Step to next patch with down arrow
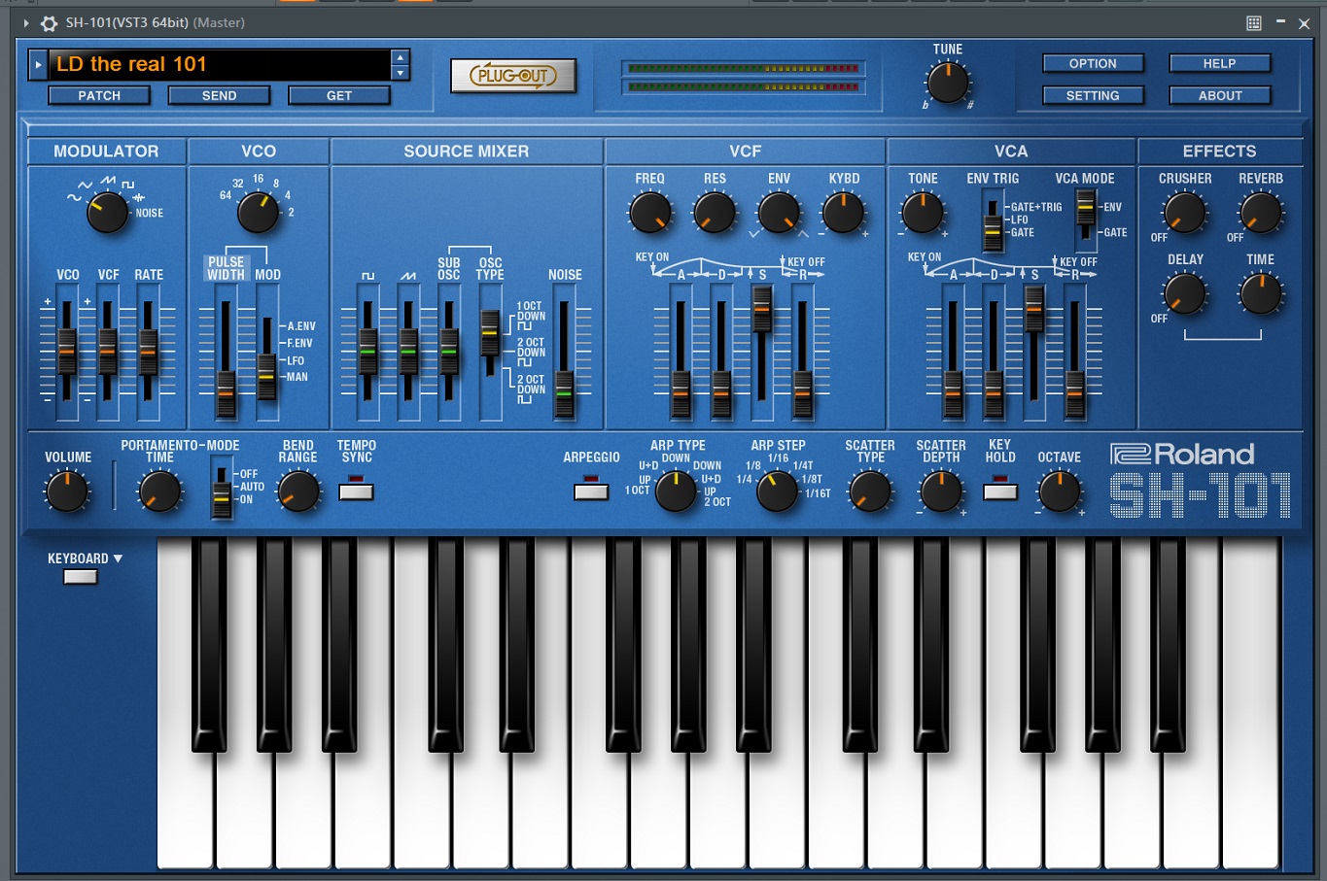The height and width of the screenshot is (881, 1327). (x=400, y=73)
